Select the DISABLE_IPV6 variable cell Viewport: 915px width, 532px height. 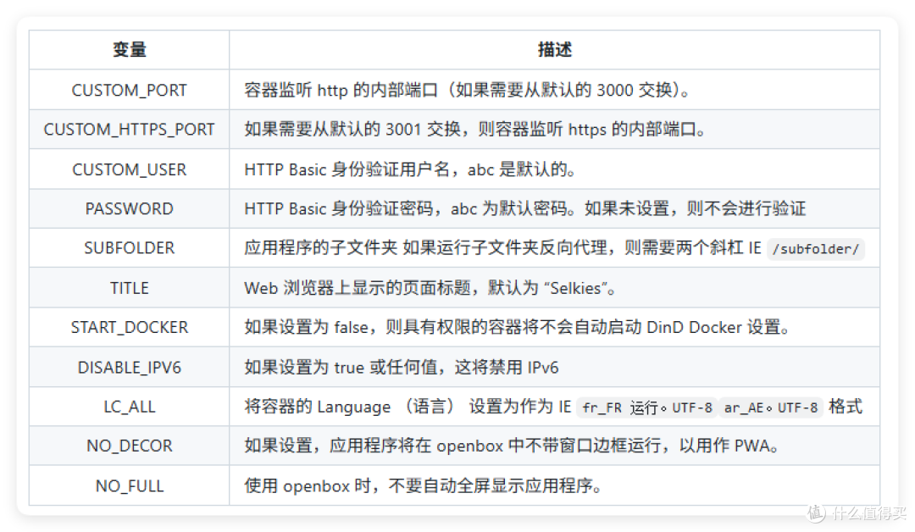point(129,367)
